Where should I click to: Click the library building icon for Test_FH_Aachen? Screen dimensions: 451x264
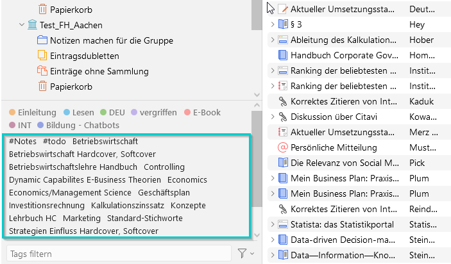pyautogui.click(x=32, y=25)
